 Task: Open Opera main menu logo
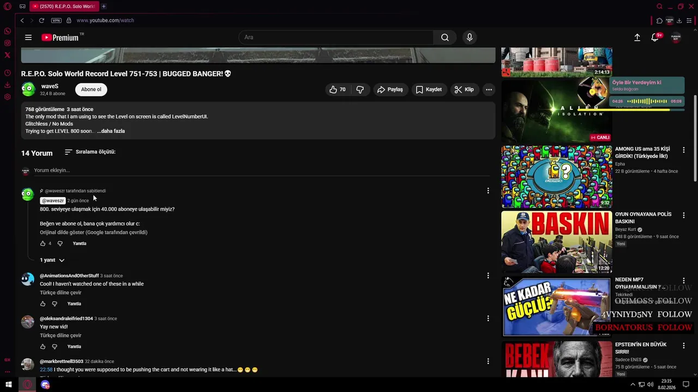pyautogui.click(x=7, y=7)
